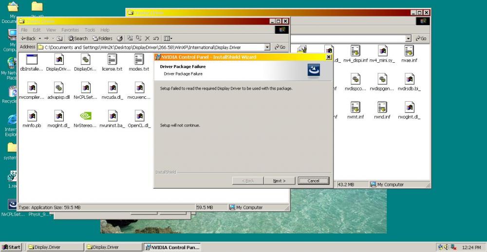Open the Views dropdown in toolbar
The width and height of the screenshot is (487, 252).
point(168,38)
